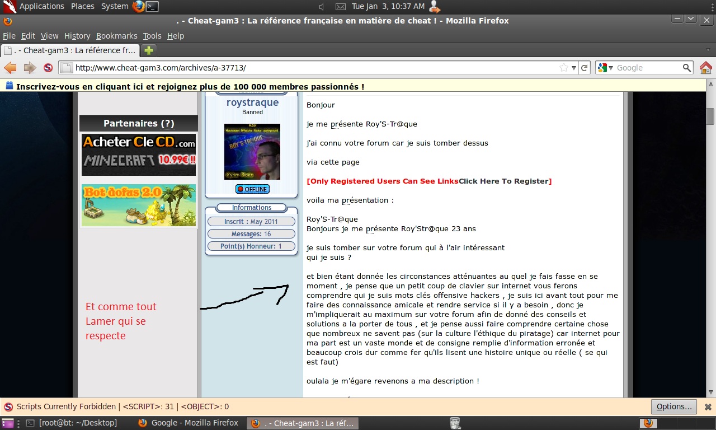Open the mail envelope indicator
Screen dimensions: 716x430
(340, 7)
